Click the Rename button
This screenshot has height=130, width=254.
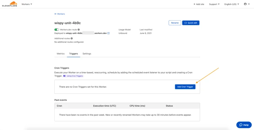coord(175,23)
